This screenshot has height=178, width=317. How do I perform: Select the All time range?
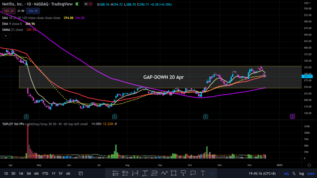point(68,173)
